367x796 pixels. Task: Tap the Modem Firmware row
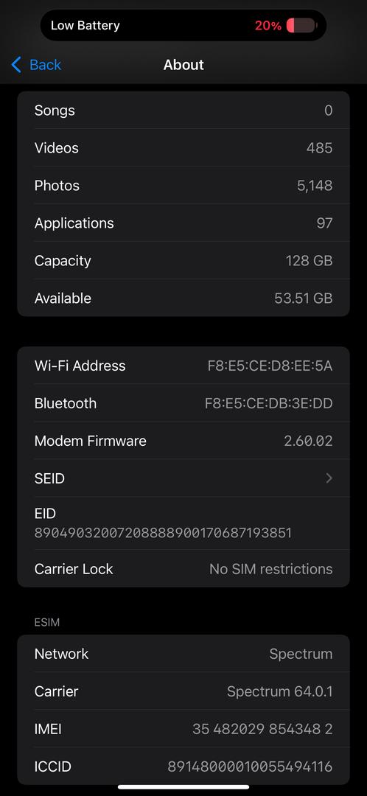pos(183,441)
